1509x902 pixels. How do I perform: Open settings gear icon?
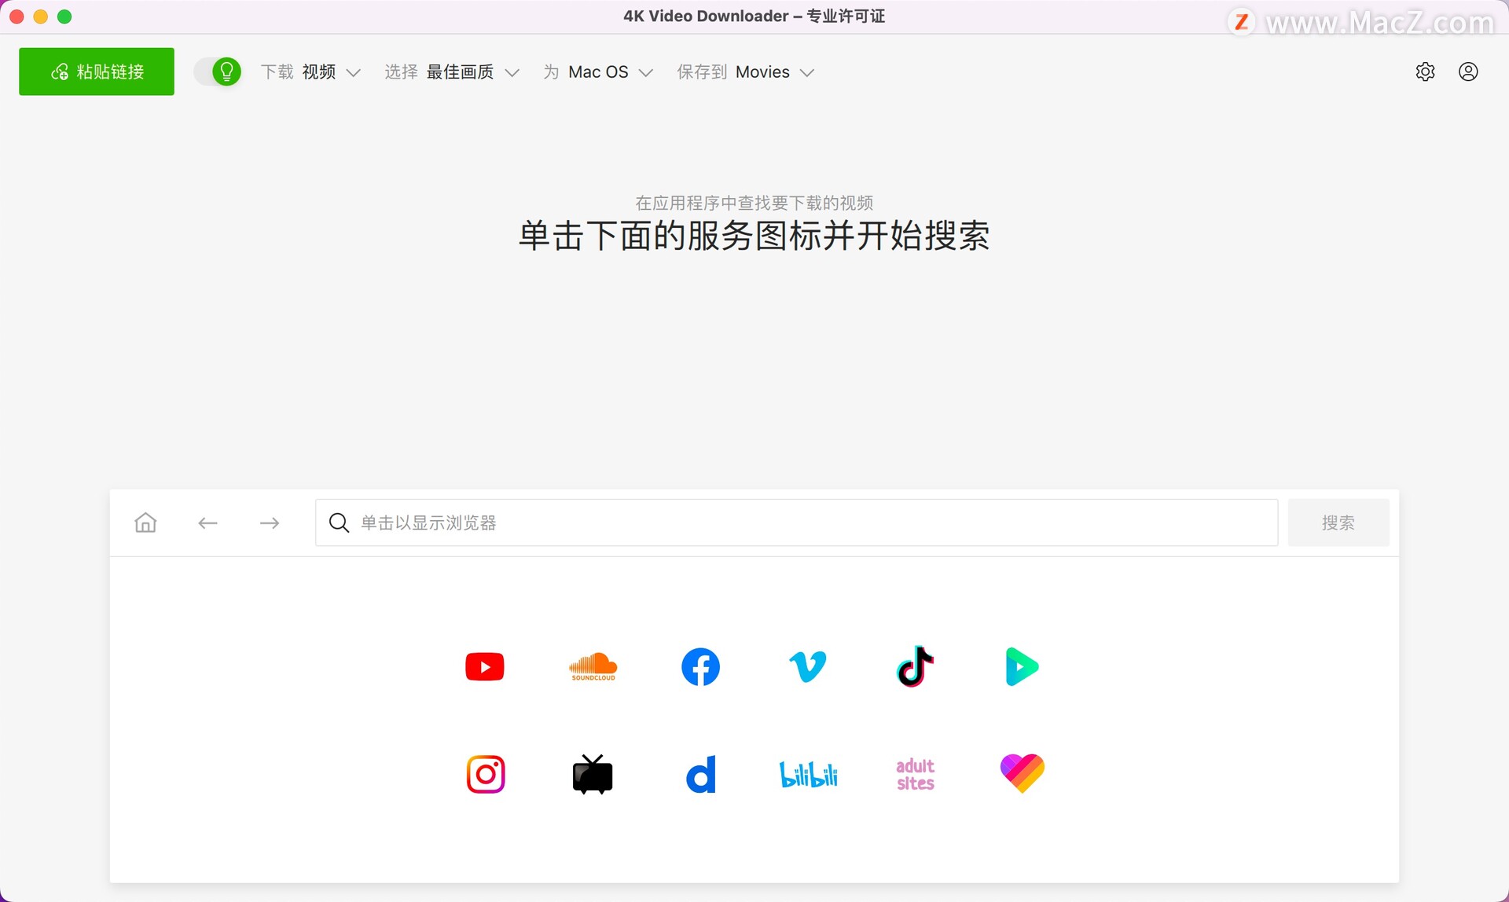(x=1425, y=71)
